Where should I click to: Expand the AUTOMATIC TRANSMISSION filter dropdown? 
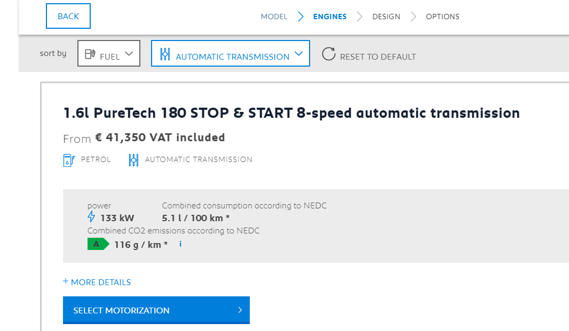231,53
